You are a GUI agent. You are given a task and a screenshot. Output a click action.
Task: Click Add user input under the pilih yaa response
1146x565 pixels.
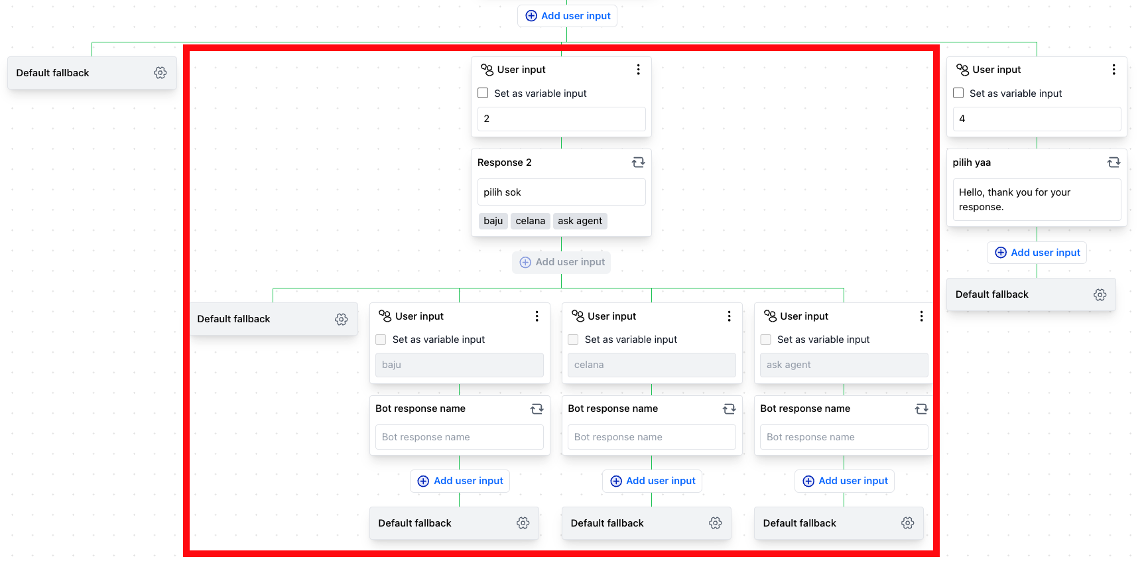1037,253
